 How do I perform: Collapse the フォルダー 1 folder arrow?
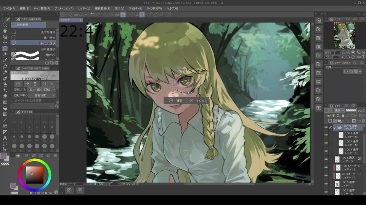335,128
